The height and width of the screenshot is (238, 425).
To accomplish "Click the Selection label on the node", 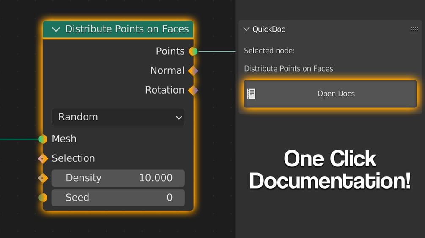I will click(x=74, y=158).
